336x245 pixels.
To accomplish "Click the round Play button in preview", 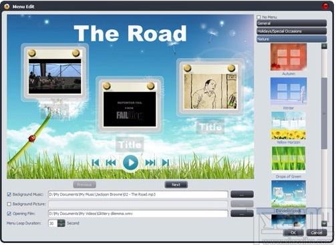I will [131, 163].
